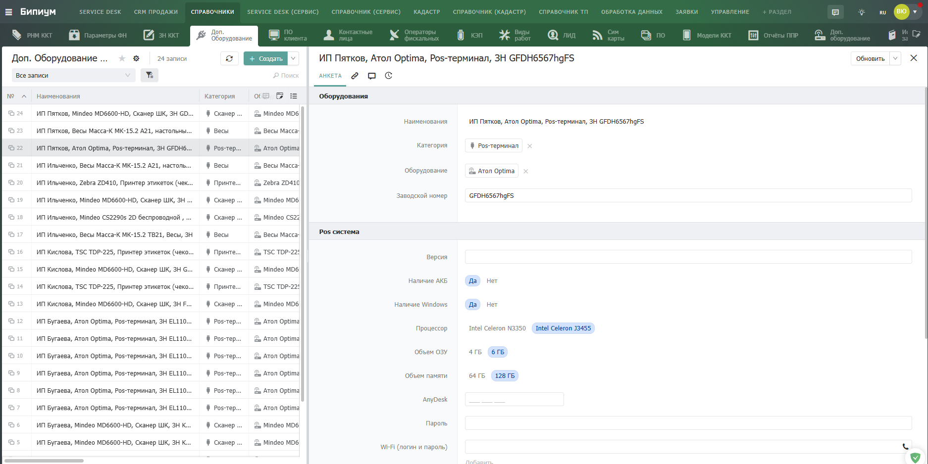Set Наличие Windows to Да

click(473, 305)
